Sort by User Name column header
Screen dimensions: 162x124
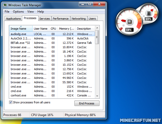[41, 29]
